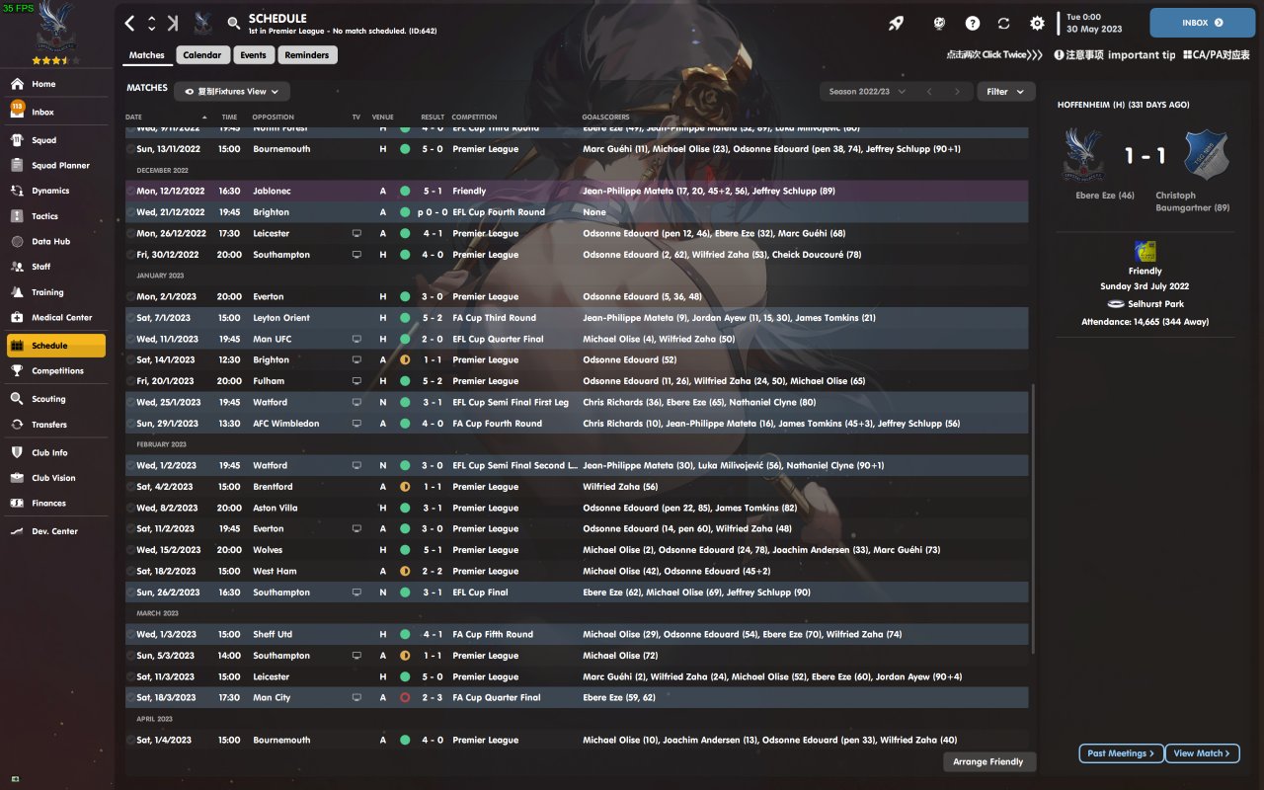
Task: Open Dev. Center in the sidebar
Action: (57, 531)
